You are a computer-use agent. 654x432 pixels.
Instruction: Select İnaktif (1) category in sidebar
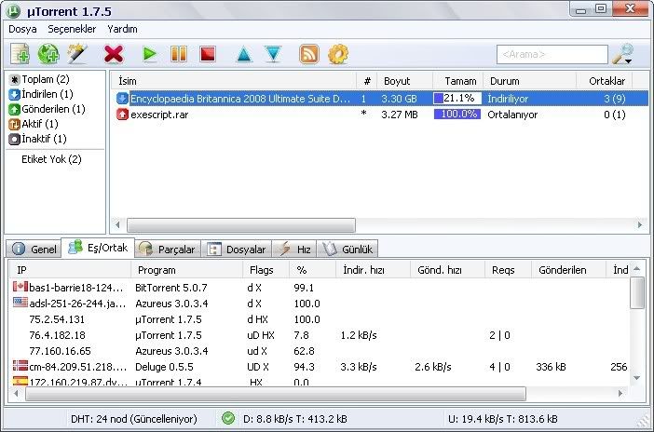click(37, 139)
